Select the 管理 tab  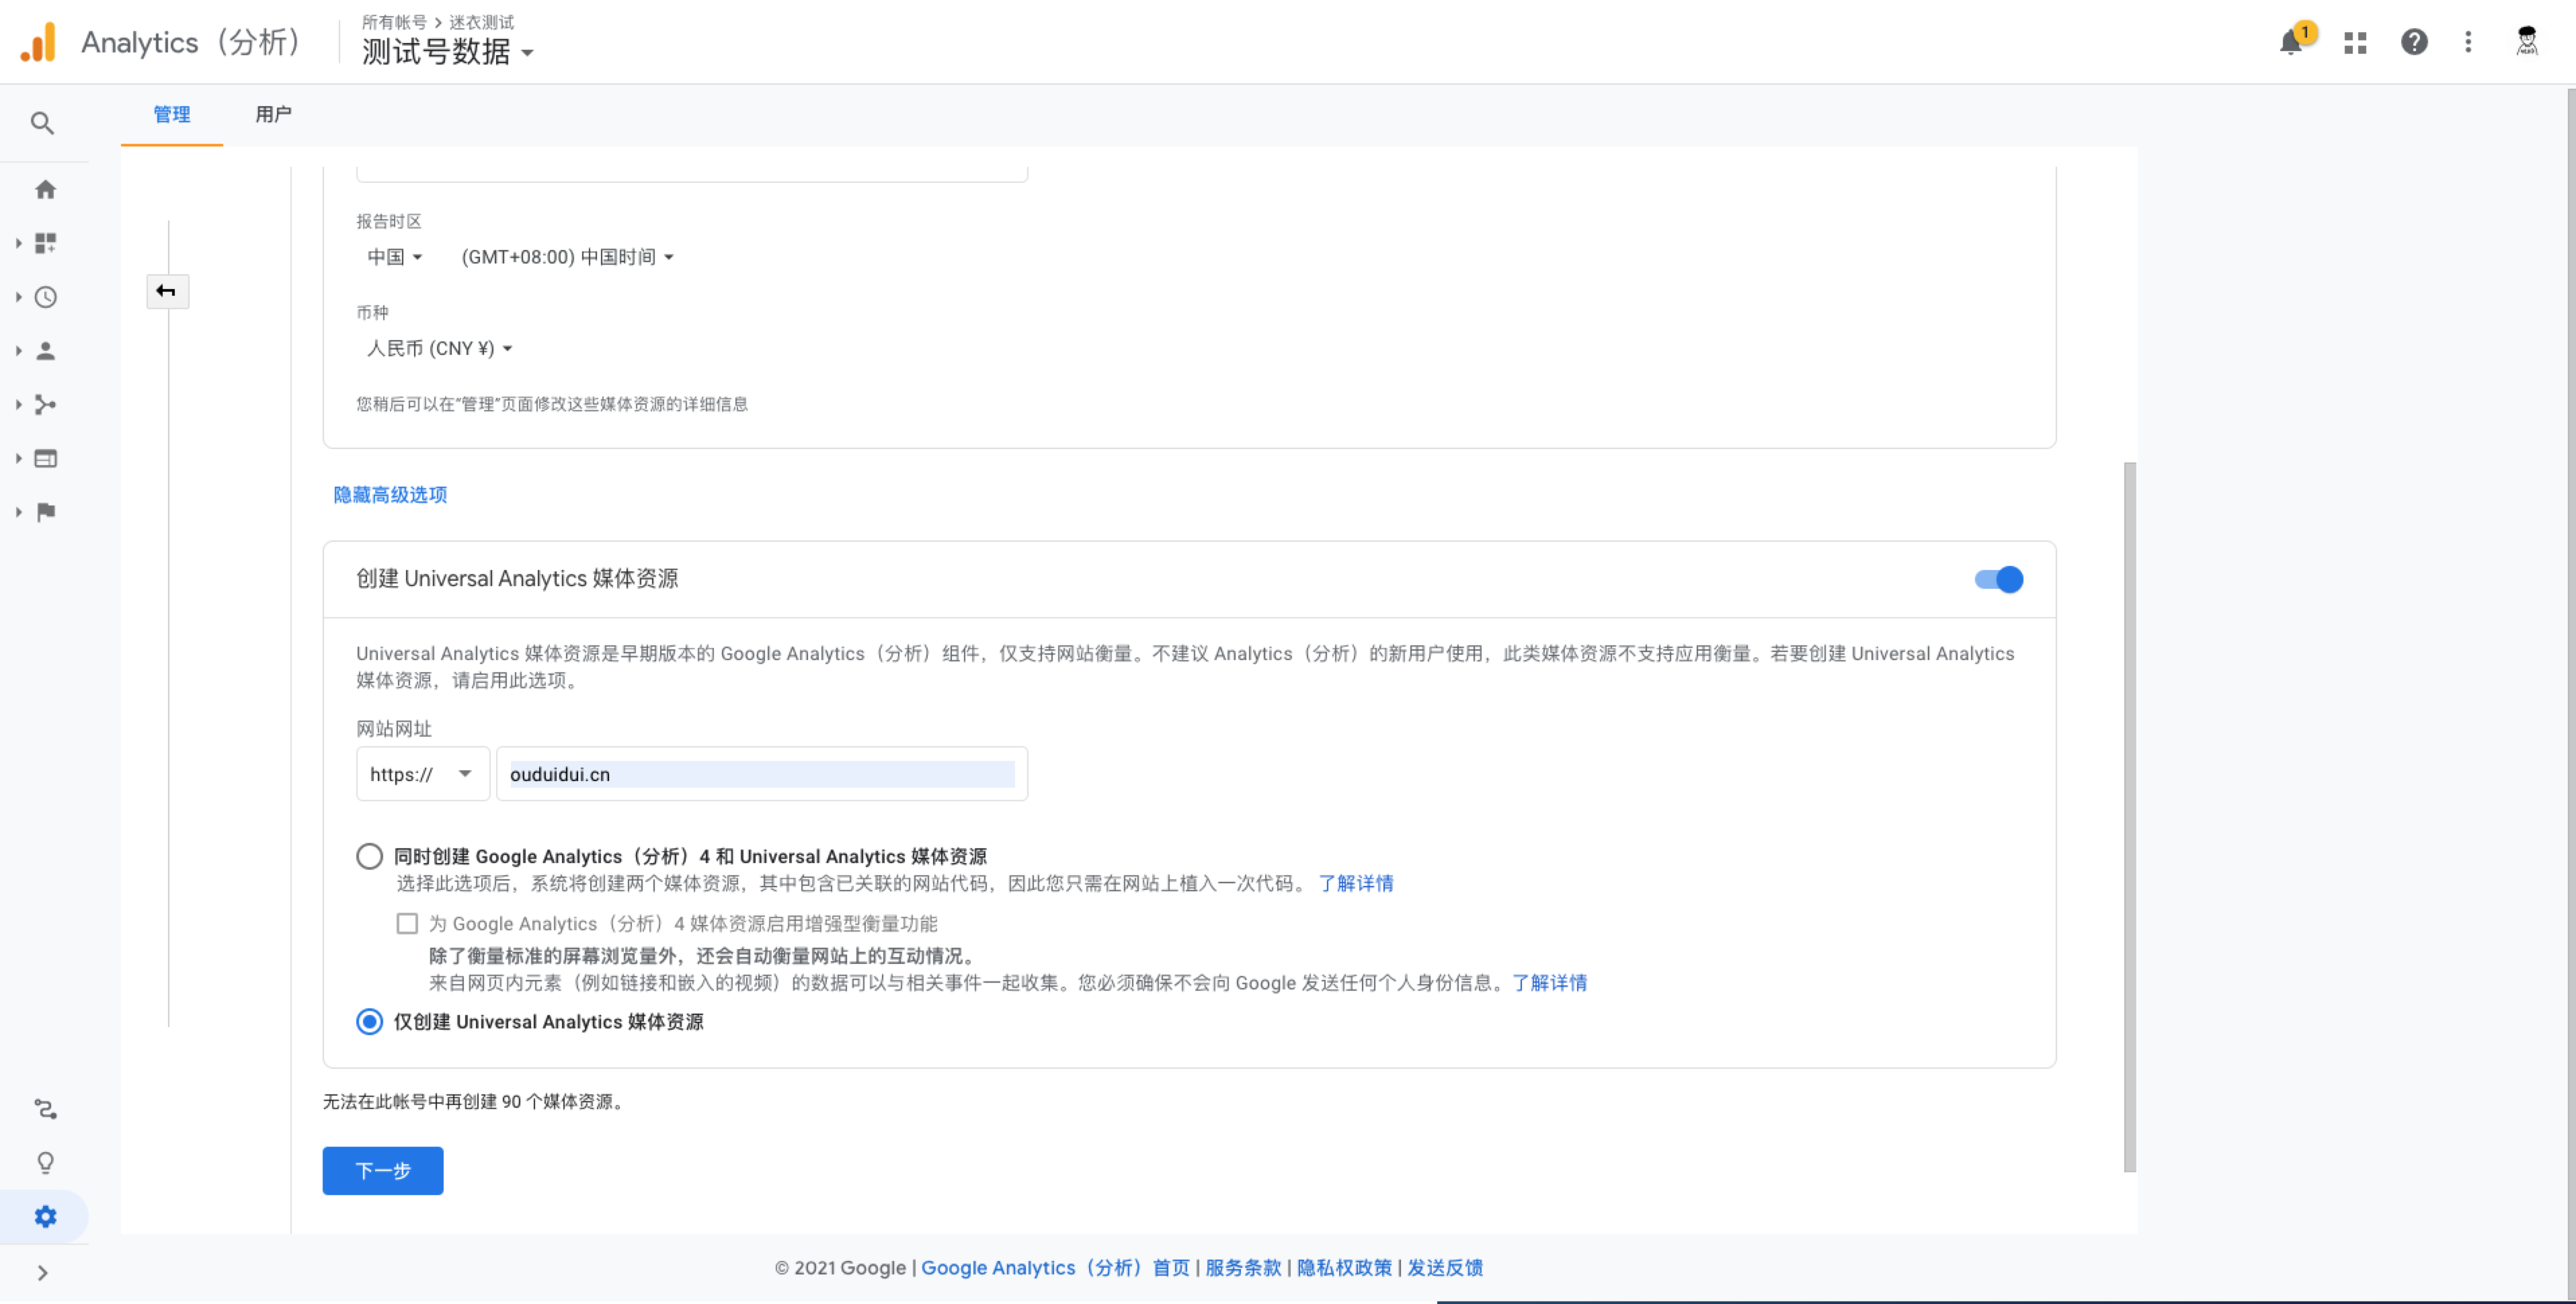(x=171, y=114)
